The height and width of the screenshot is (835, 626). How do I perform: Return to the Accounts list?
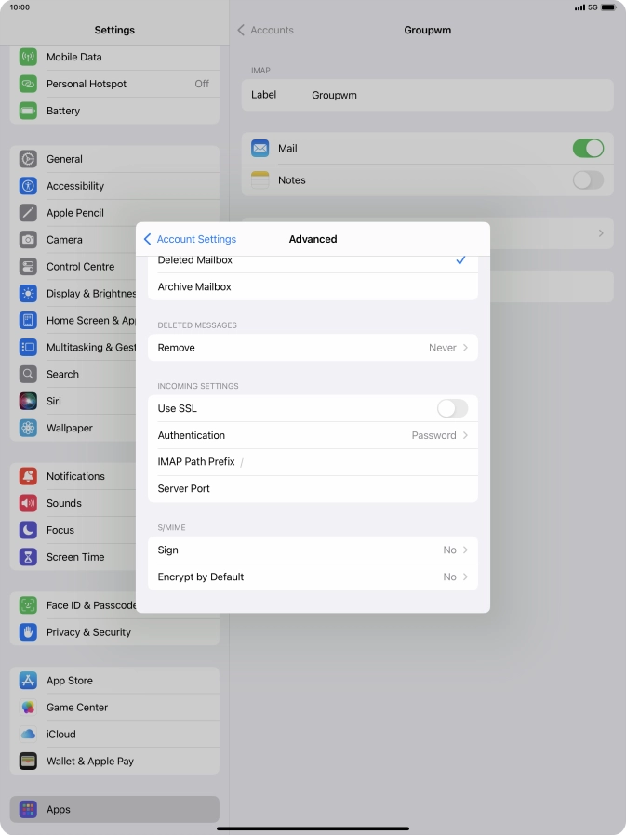(x=266, y=30)
